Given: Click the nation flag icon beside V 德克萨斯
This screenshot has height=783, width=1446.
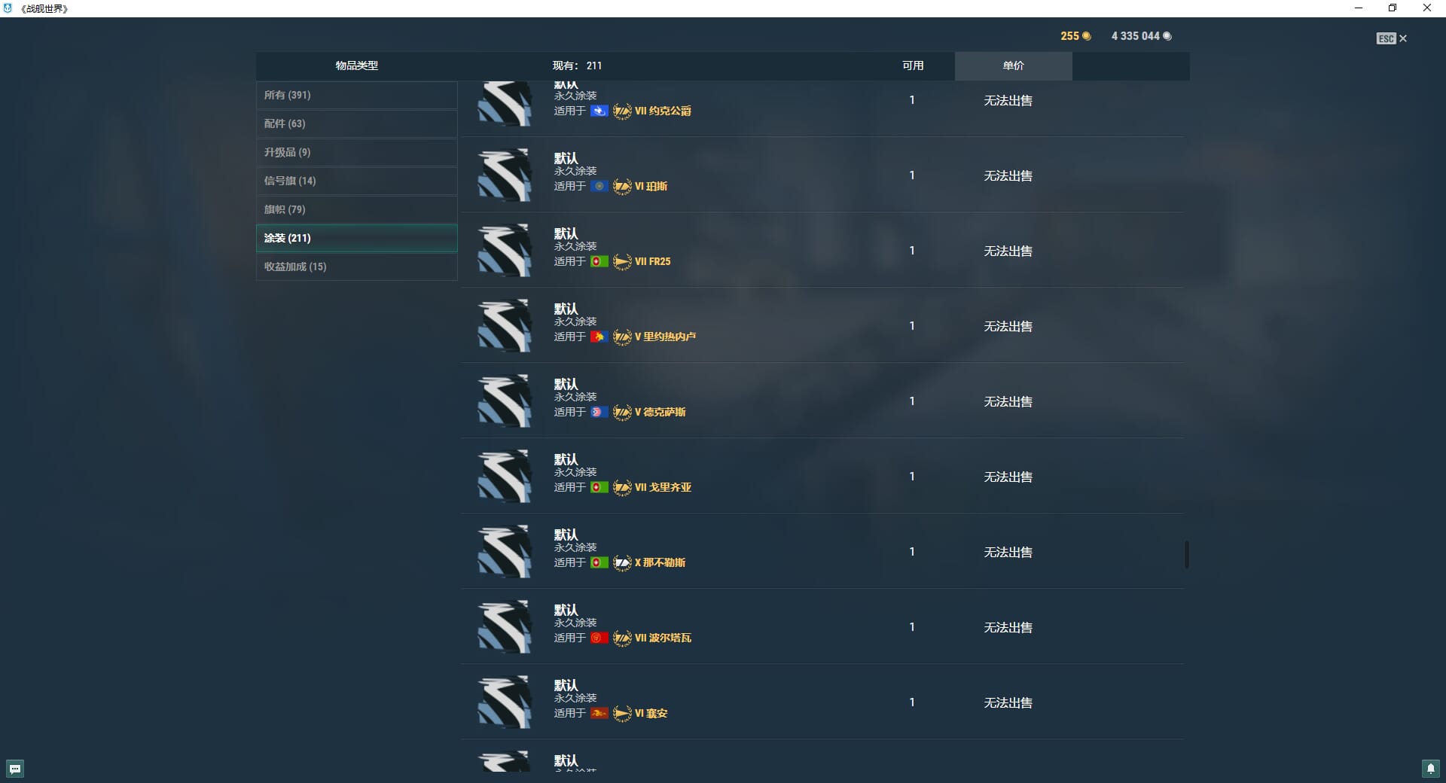Looking at the screenshot, I should [x=599, y=412].
